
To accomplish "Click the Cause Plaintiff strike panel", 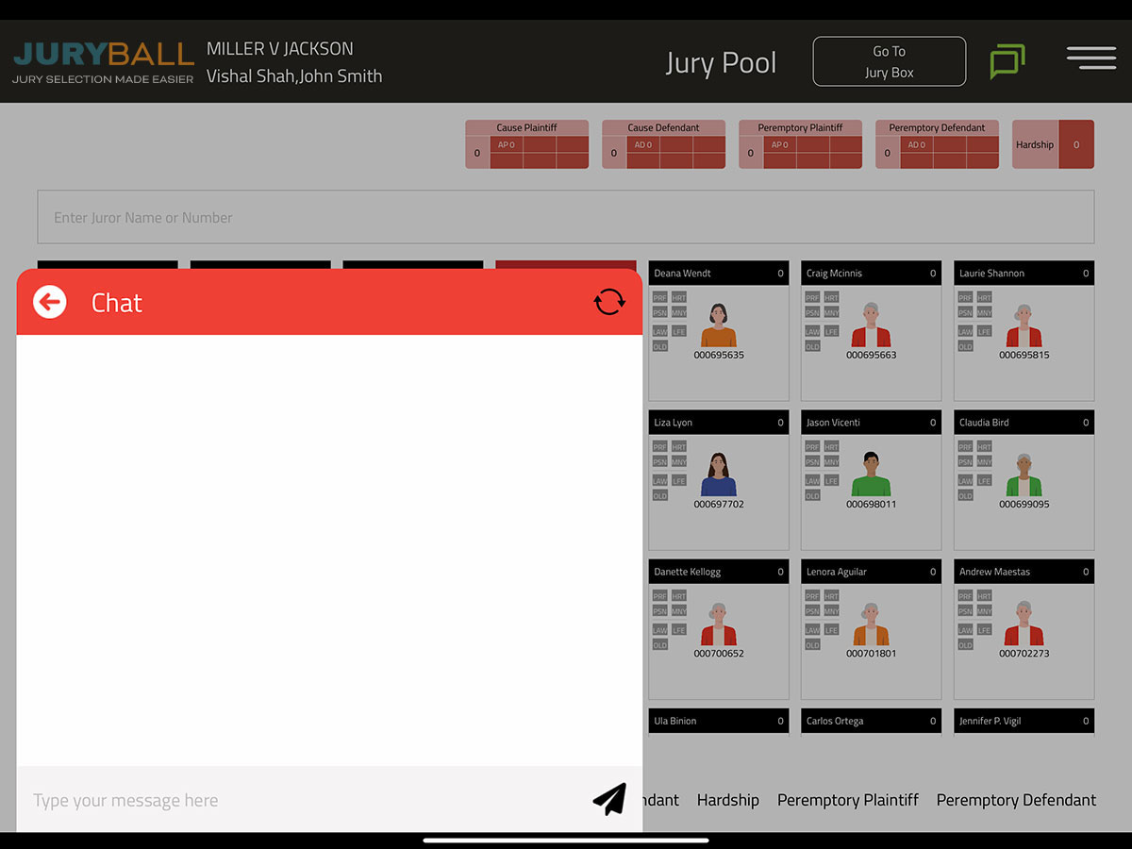I will point(526,144).
